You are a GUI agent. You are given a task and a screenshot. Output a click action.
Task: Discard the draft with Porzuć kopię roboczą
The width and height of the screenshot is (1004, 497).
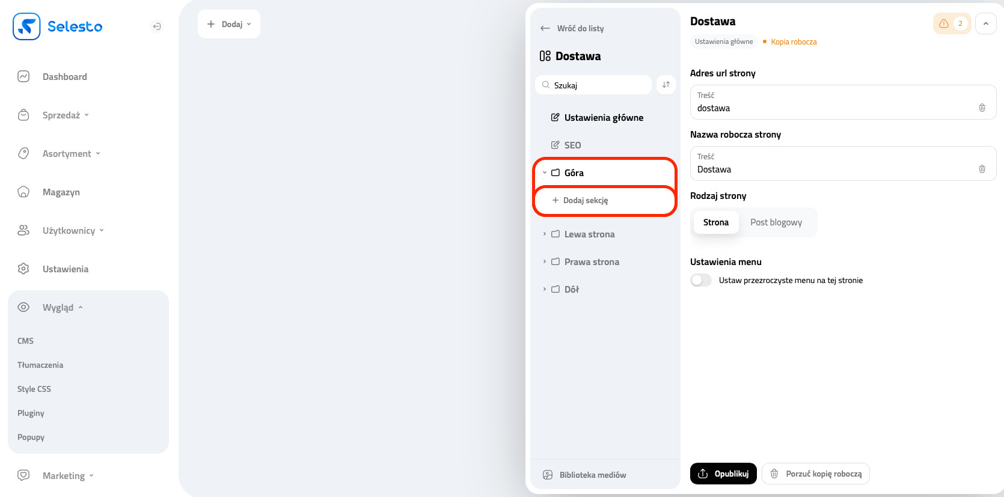(x=816, y=474)
